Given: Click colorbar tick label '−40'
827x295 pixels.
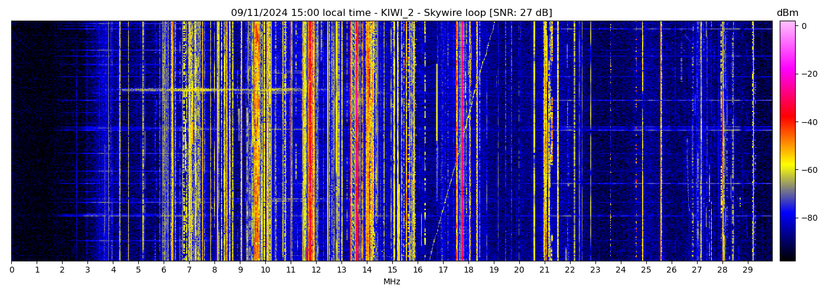Looking at the screenshot, I should pyautogui.click(x=809, y=122).
